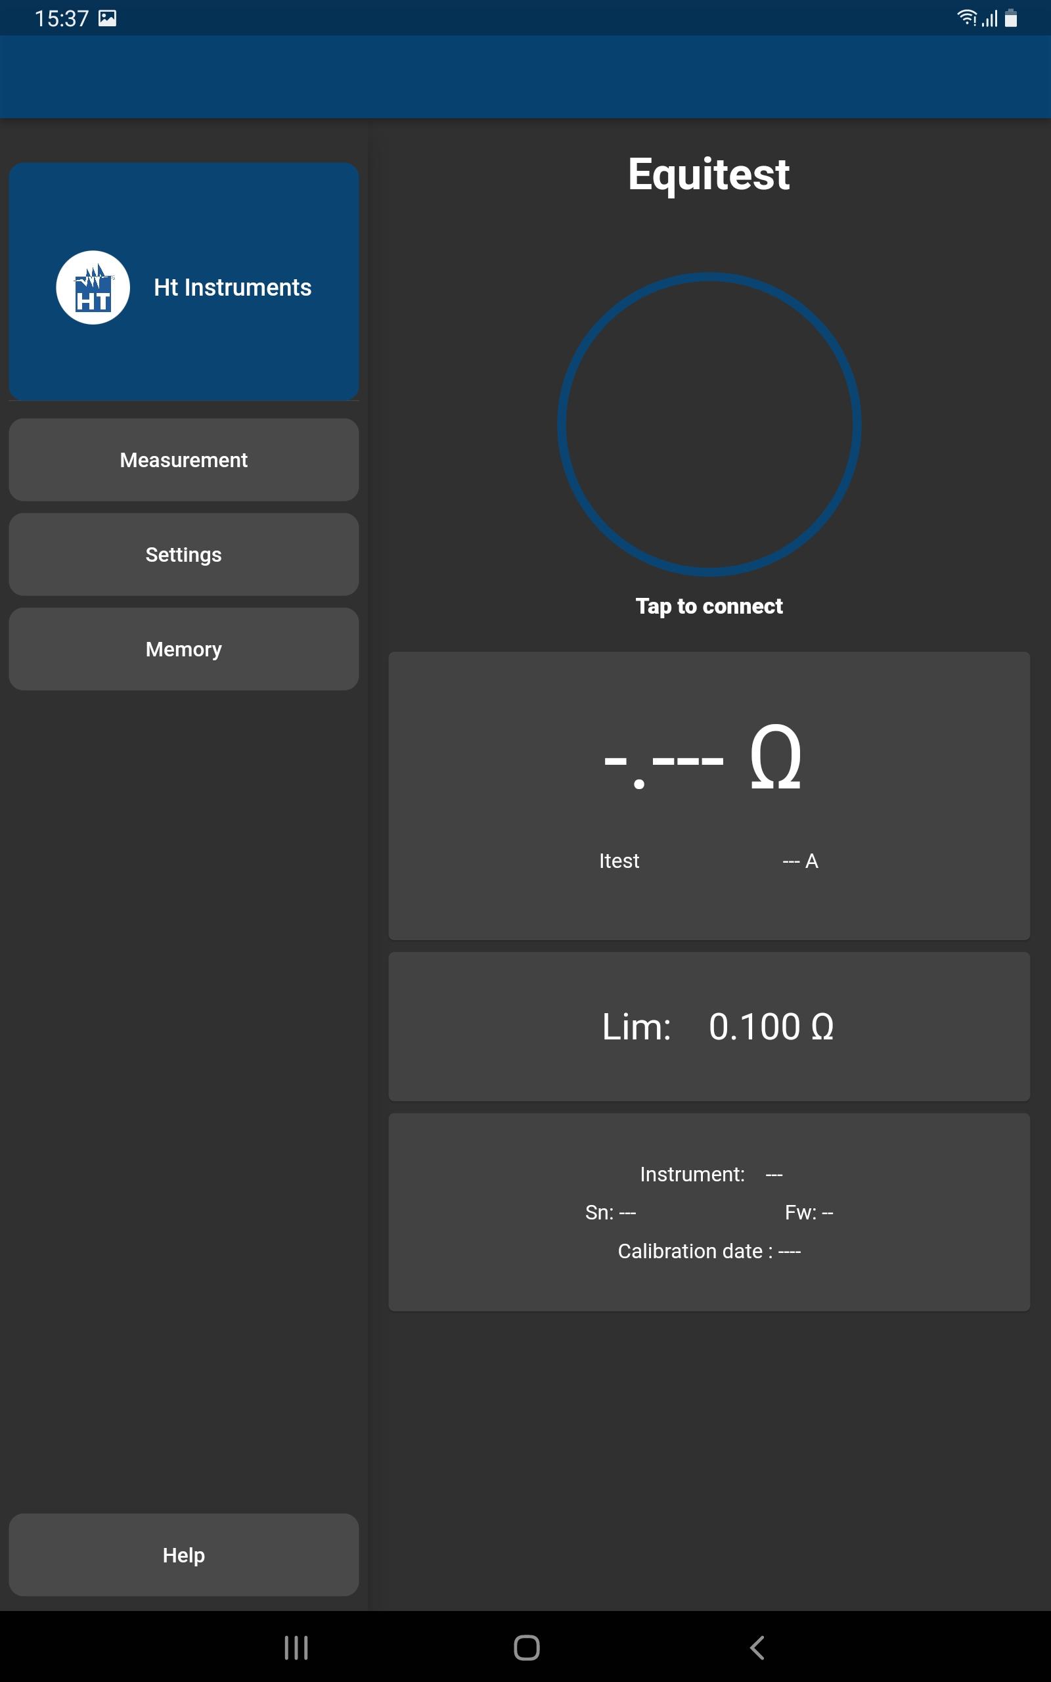Click the Calibration date text

tap(709, 1251)
